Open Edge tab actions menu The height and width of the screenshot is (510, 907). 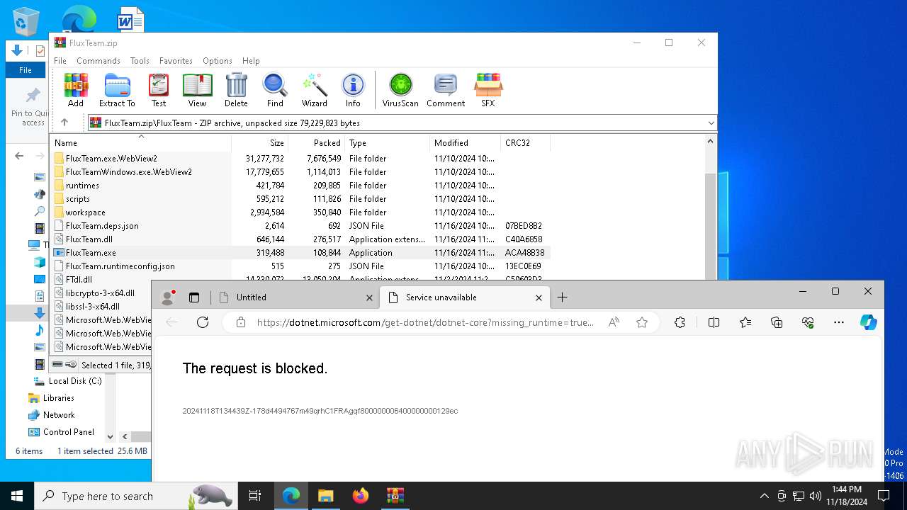[194, 297]
